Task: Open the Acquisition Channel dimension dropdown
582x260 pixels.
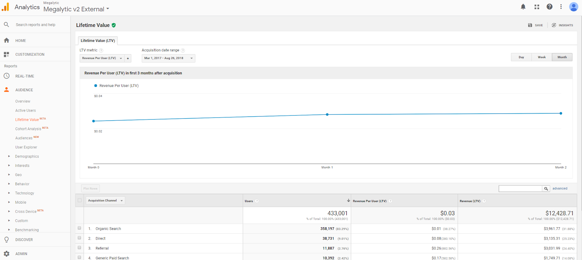Action: 105,200
